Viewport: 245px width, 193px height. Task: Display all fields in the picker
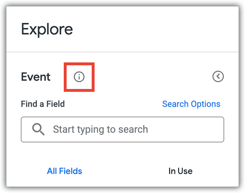[x=64, y=171]
